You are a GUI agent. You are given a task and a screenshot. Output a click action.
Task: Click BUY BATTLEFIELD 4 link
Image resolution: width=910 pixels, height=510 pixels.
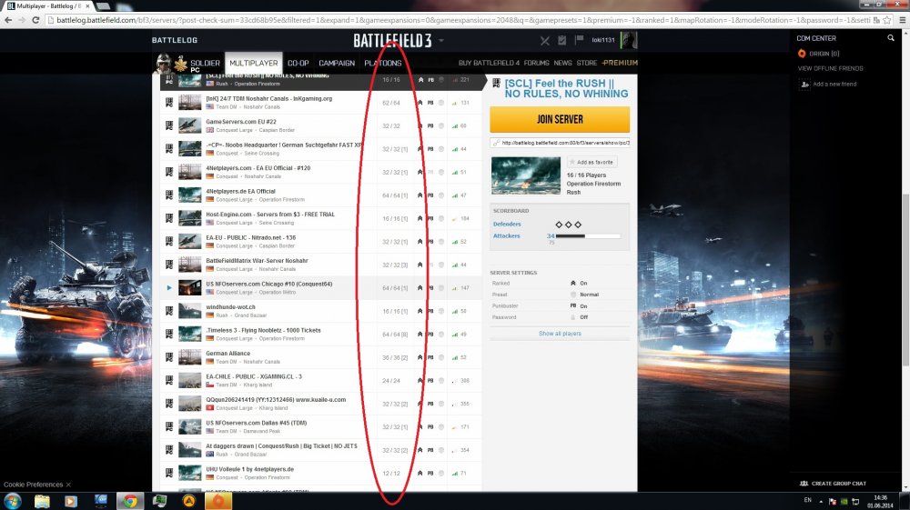click(490, 63)
